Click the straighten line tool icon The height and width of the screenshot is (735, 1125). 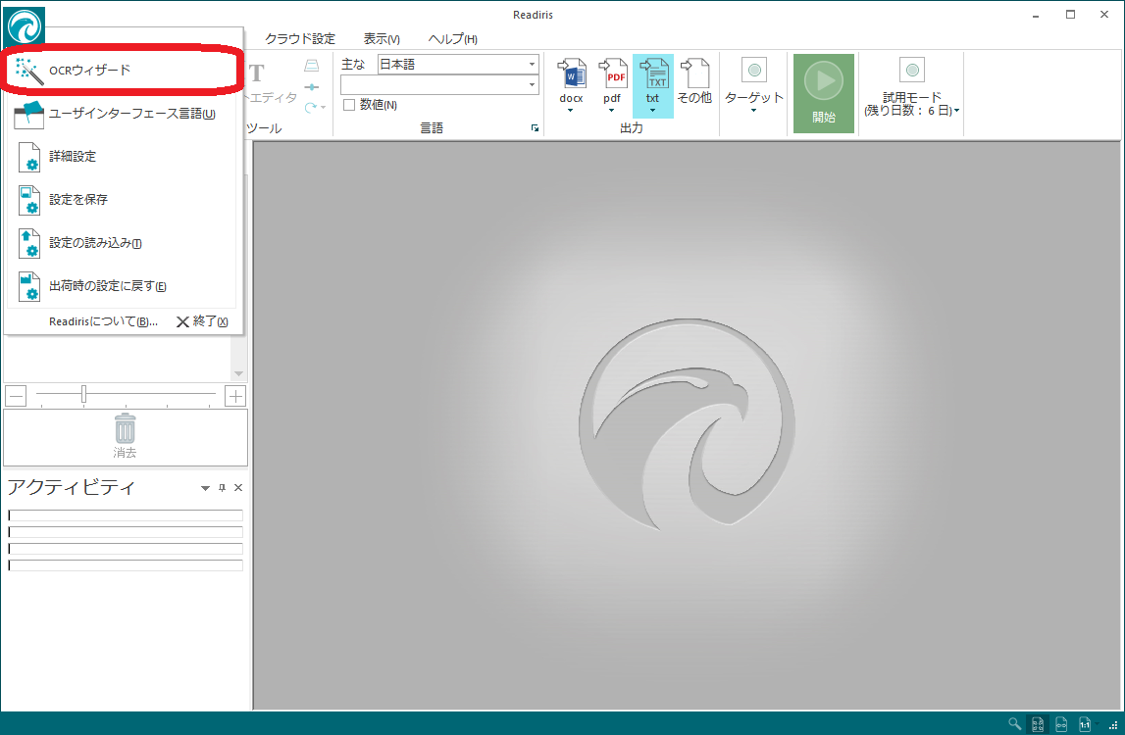tap(311, 87)
